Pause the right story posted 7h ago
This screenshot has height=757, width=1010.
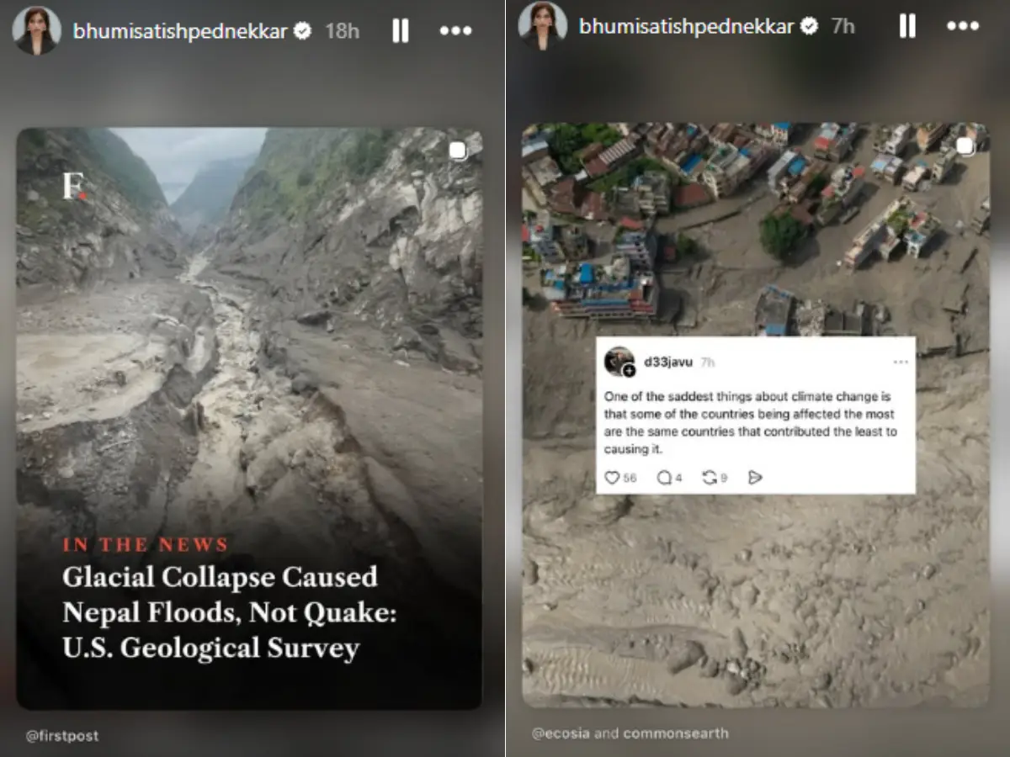[906, 26]
